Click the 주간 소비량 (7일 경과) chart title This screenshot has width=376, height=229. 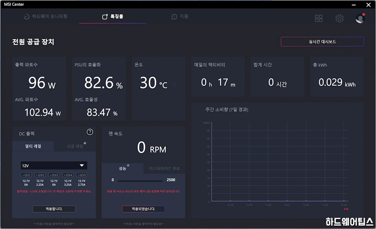(x=227, y=110)
